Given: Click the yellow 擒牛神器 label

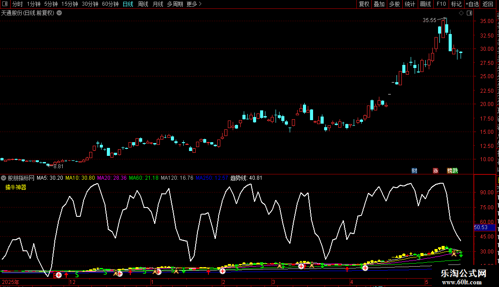Looking at the screenshot, I should (15, 187).
